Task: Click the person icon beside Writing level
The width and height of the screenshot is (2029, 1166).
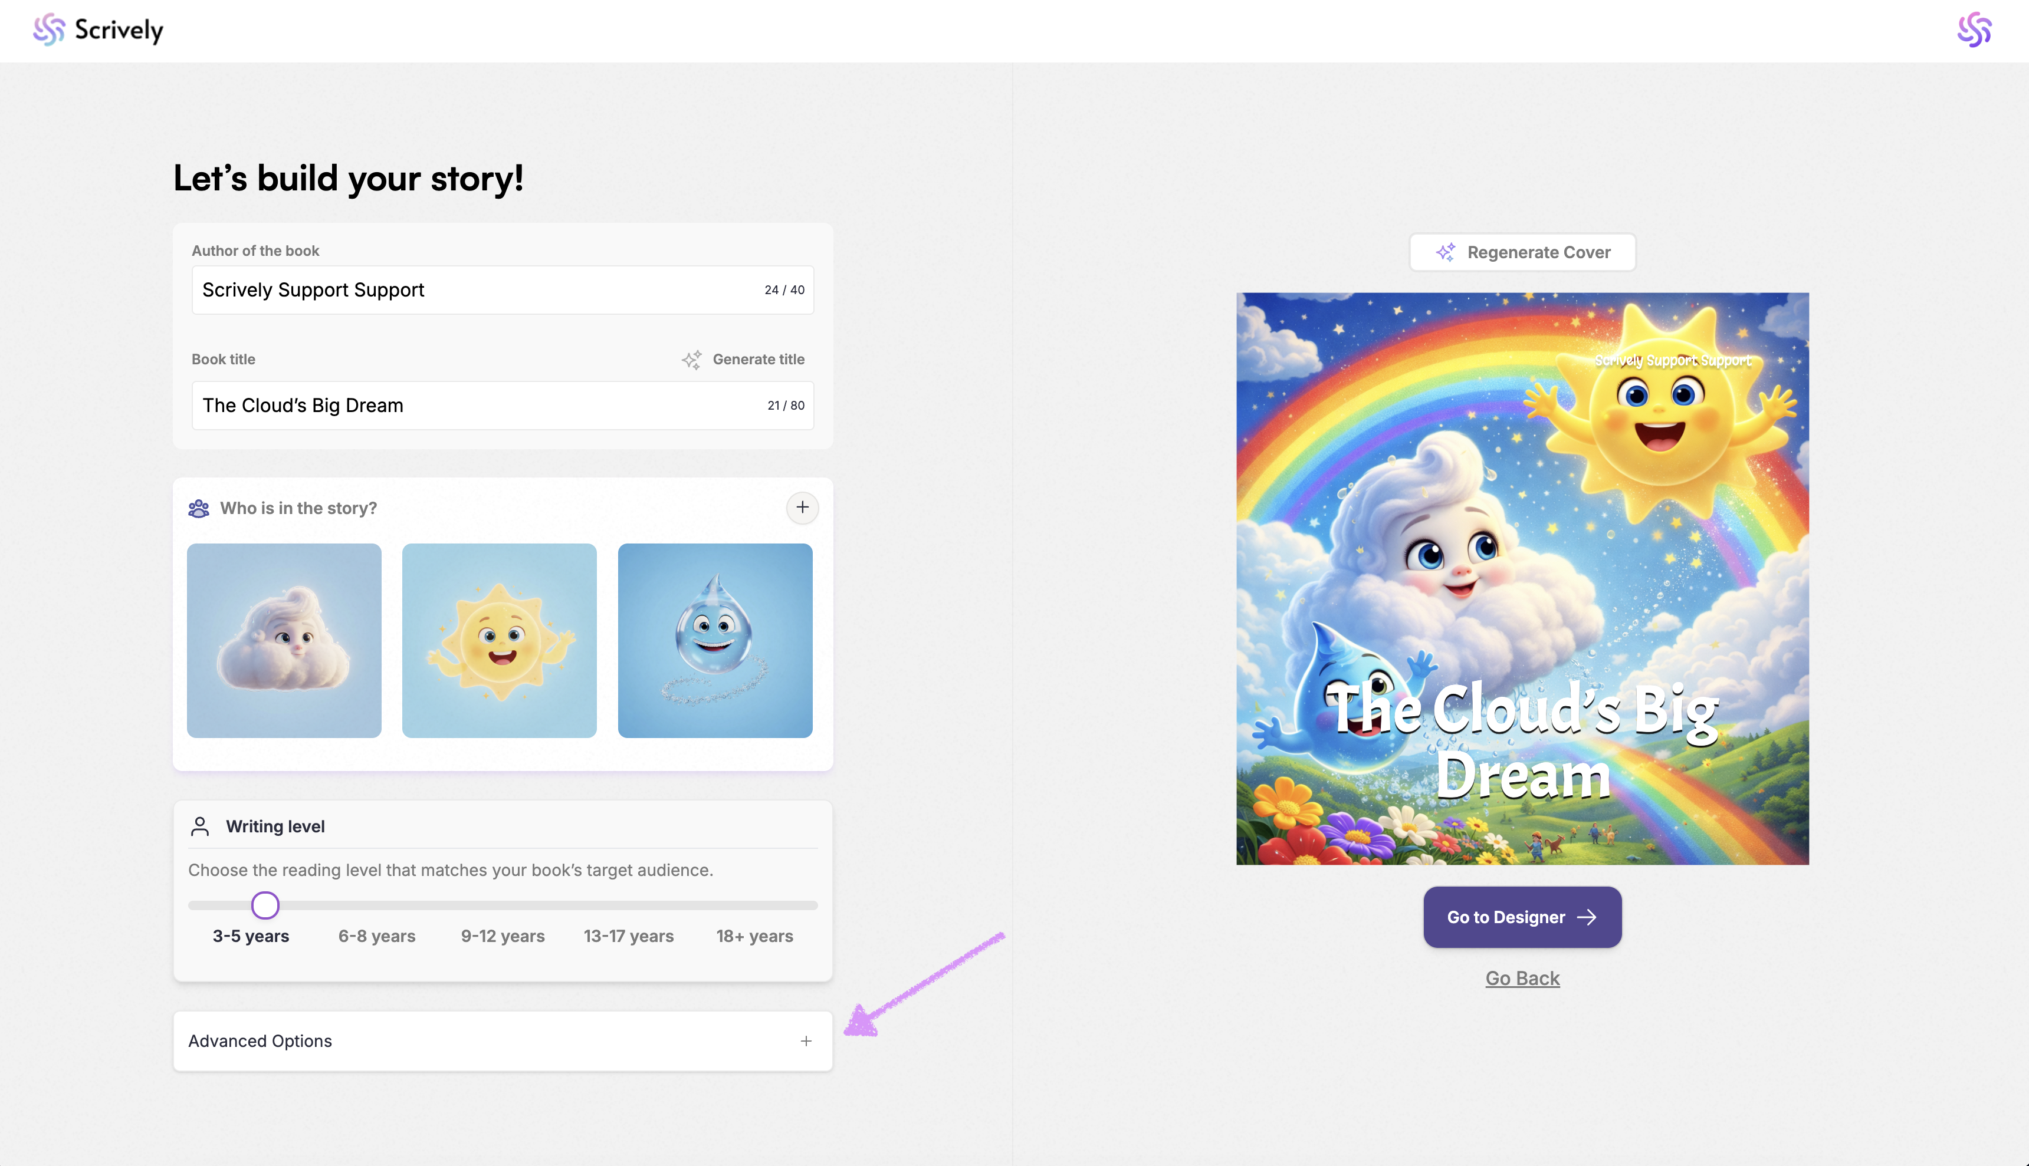Action: tap(201, 826)
